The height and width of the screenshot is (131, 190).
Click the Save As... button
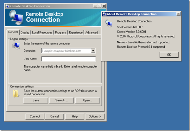61,100
